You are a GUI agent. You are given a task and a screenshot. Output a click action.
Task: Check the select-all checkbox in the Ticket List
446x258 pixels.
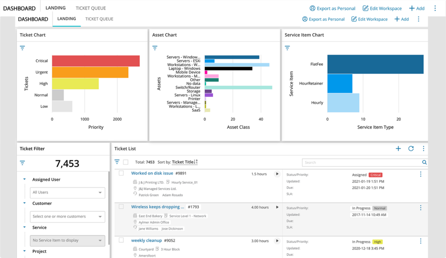tap(125, 162)
